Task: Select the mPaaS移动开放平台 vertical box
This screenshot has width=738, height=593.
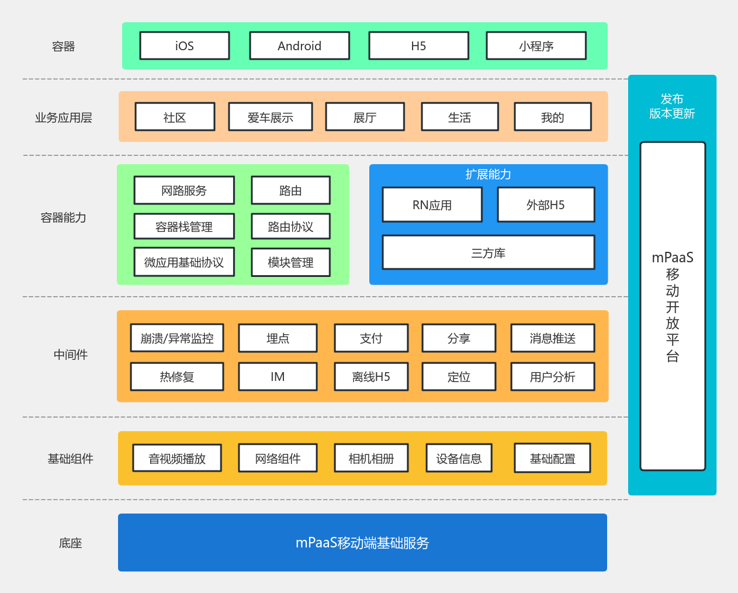Action: [x=673, y=306]
